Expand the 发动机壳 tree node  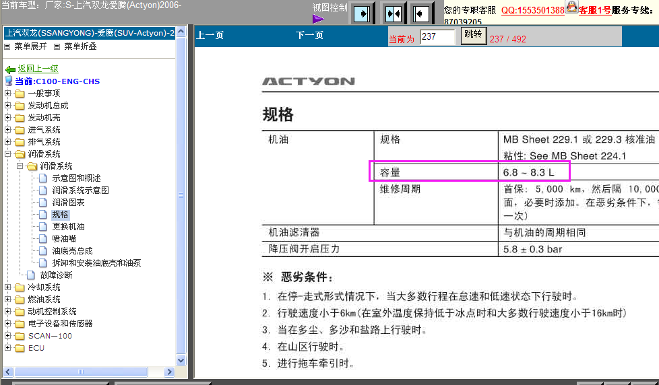(x=7, y=118)
